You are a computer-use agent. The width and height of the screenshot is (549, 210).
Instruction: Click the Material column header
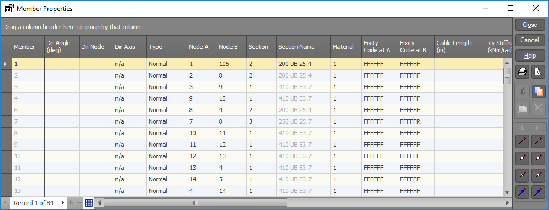coord(346,47)
